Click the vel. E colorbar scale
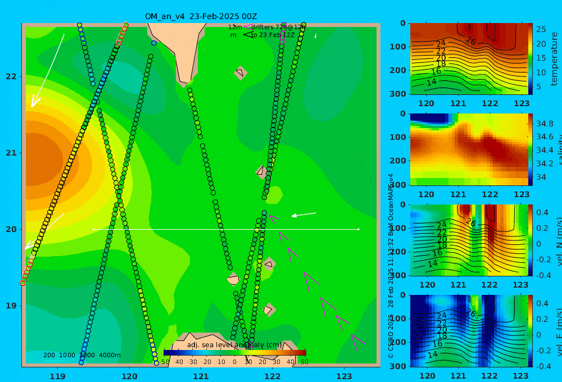Image resolution: width=562 pixels, height=382 pixels. tap(531, 331)
